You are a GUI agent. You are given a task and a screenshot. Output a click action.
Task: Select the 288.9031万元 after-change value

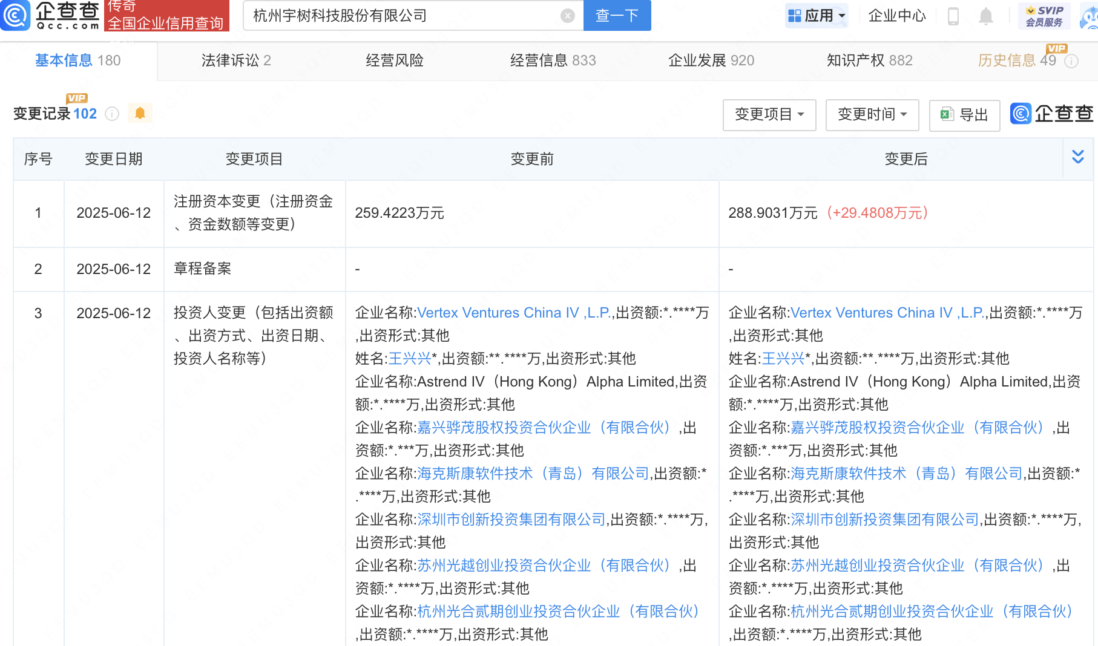coord(773,213)
